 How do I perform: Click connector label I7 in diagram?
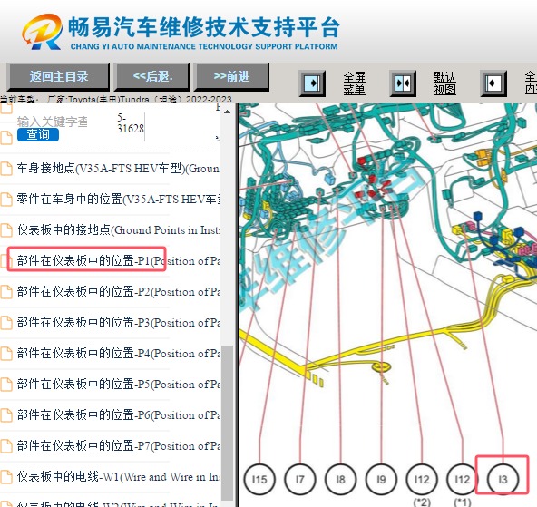click(300, 479)
